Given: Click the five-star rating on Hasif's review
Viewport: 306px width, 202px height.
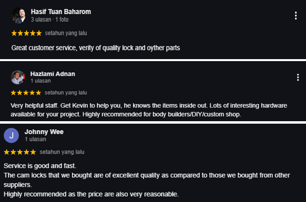Looking at the screenshot, I should coord(27,33).
